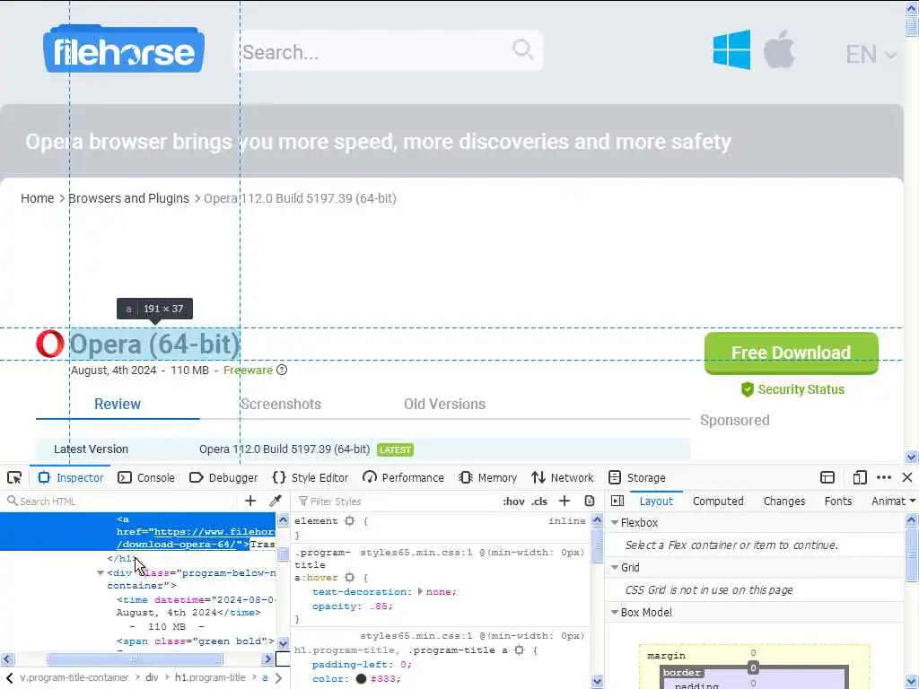Expand text-decoration value triangle
This screenshot has width=919, height=689.
(420, 592)
